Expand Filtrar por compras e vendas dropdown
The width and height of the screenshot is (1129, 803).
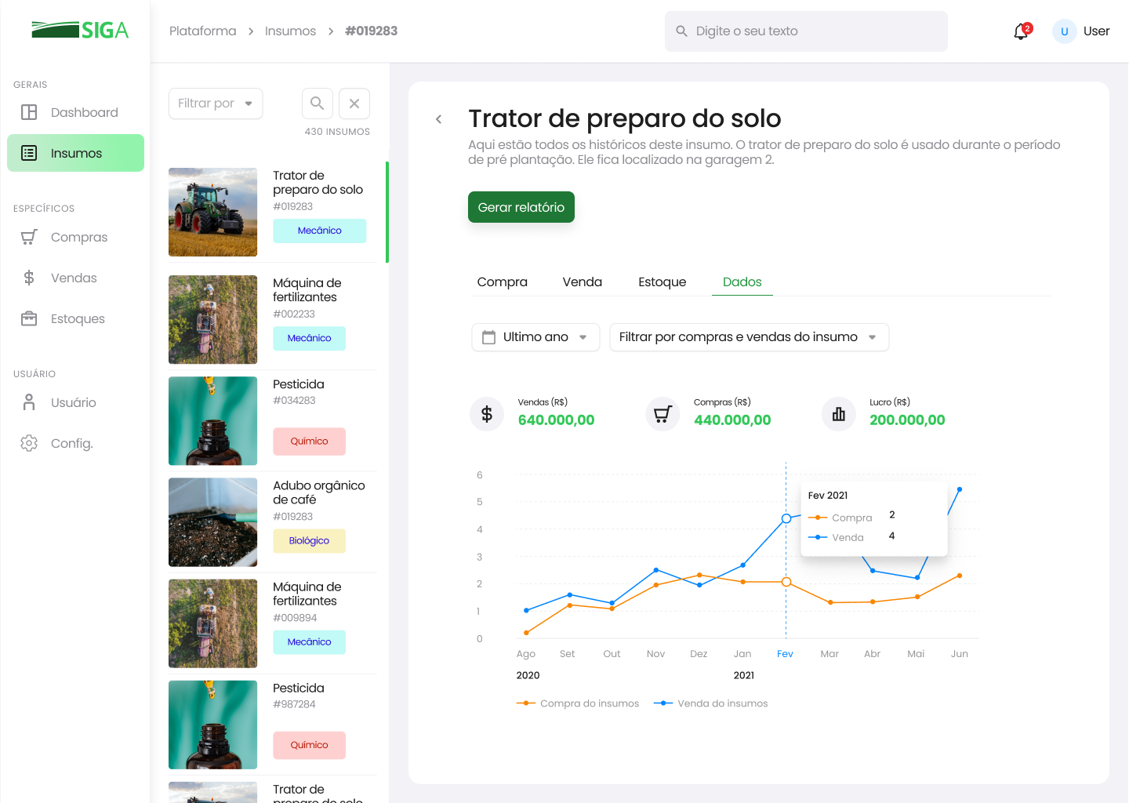(x=749, y=337)
